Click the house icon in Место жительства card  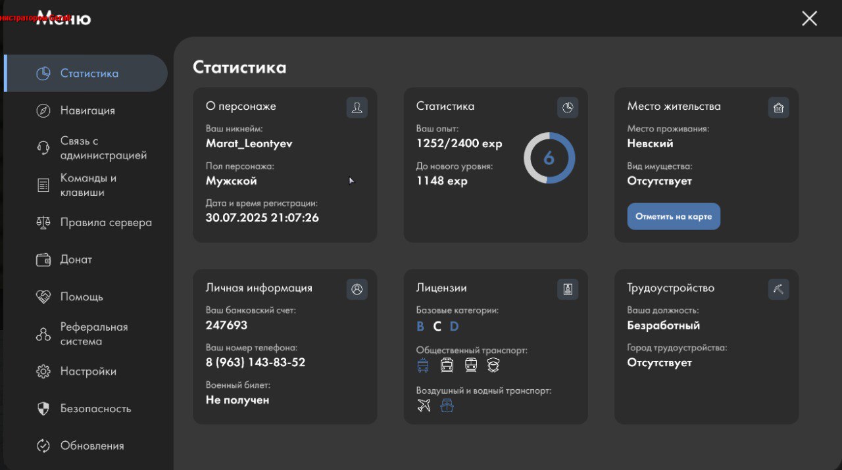pyautogui.click(x=778, y=108)
